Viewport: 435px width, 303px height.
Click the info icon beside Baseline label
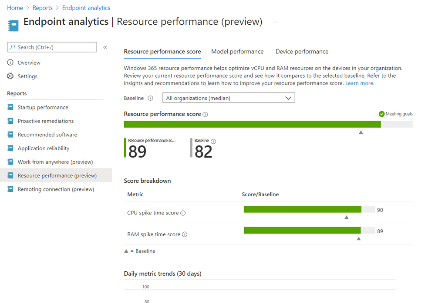151,98
